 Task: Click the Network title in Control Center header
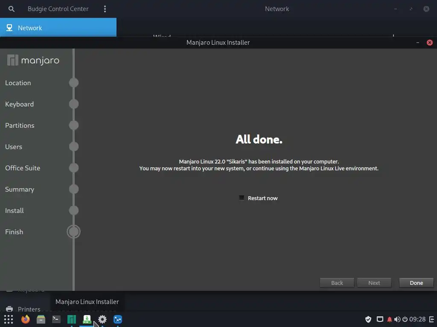pyautogui.click(x=277, y=9)
